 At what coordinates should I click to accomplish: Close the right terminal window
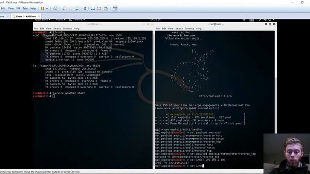(274, 24)
